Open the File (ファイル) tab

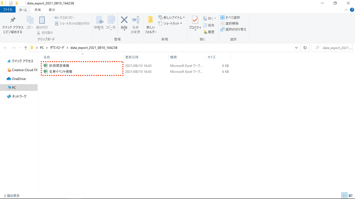[7, 10]
